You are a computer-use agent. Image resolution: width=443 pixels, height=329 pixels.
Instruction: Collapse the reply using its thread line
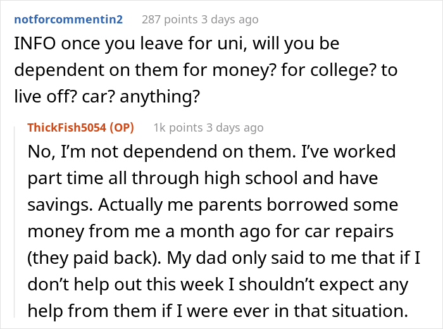17,221
